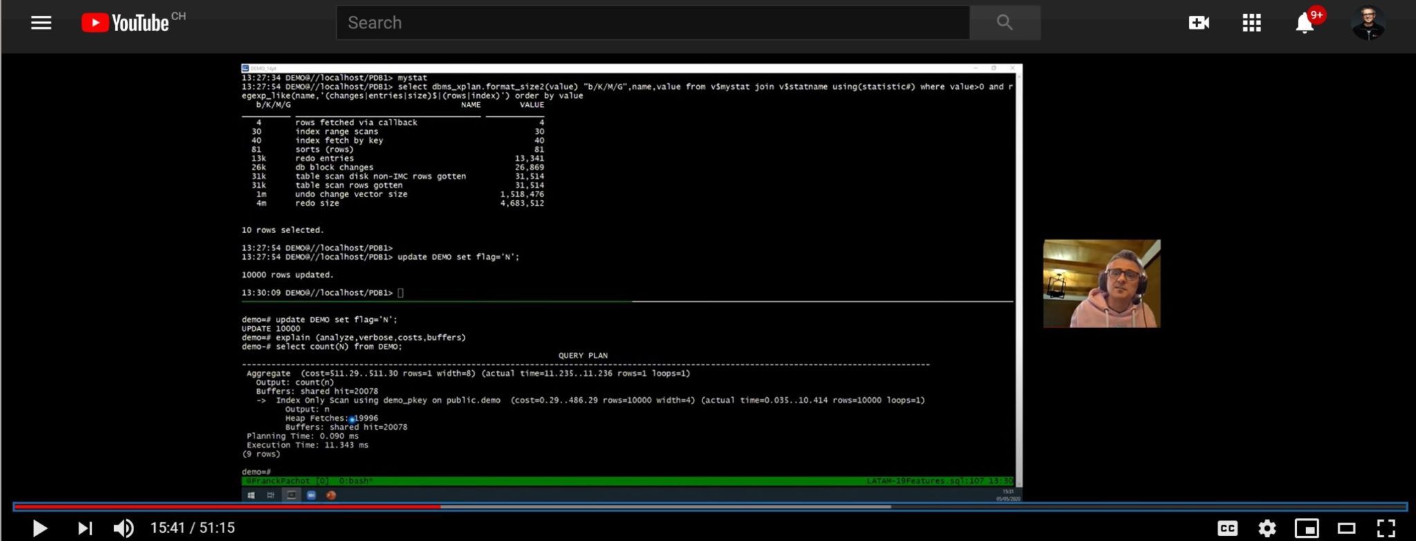The width and height of the screenshot is (1416, 541).
Task: Open the YouTube apps grid
Action: [x=1251, y=23]
